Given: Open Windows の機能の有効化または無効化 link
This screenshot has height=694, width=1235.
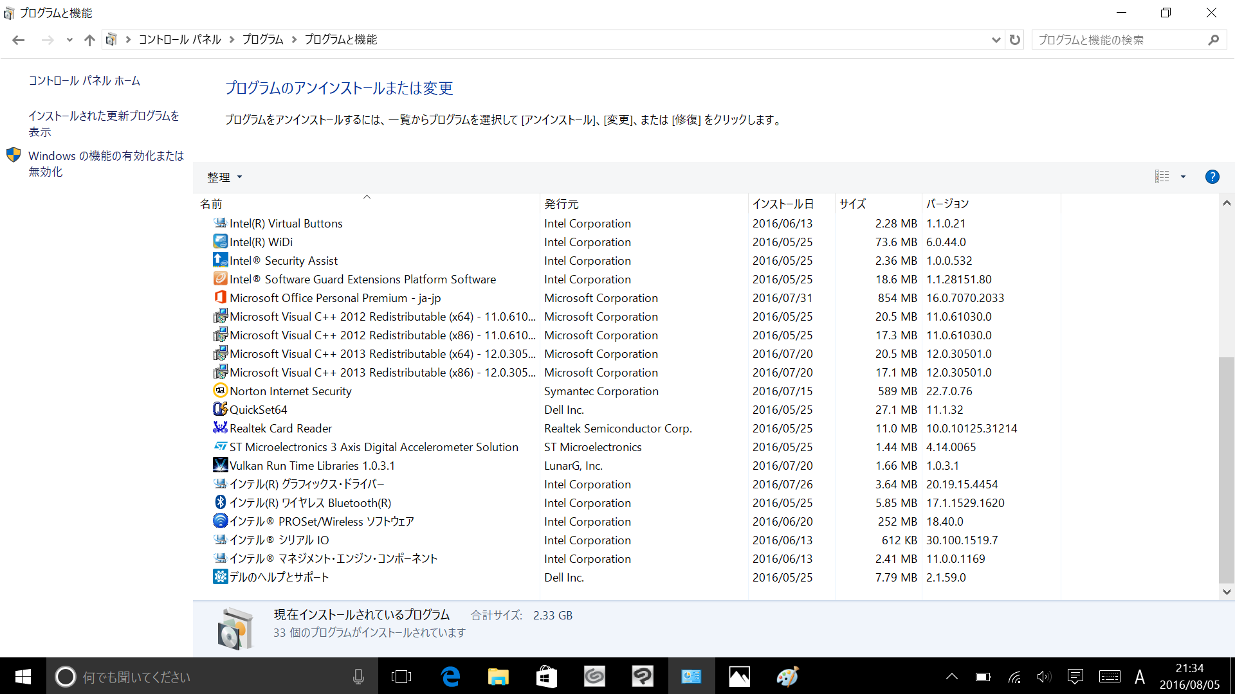Looking at the screenshot, I should coord(106,163).
